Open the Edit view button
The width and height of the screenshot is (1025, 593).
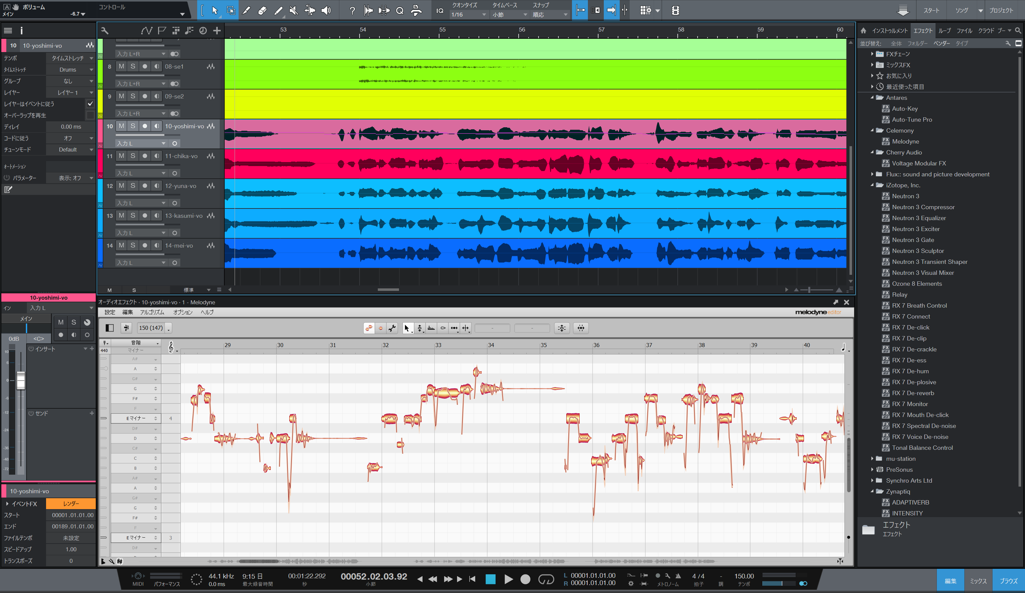[950, 581]
